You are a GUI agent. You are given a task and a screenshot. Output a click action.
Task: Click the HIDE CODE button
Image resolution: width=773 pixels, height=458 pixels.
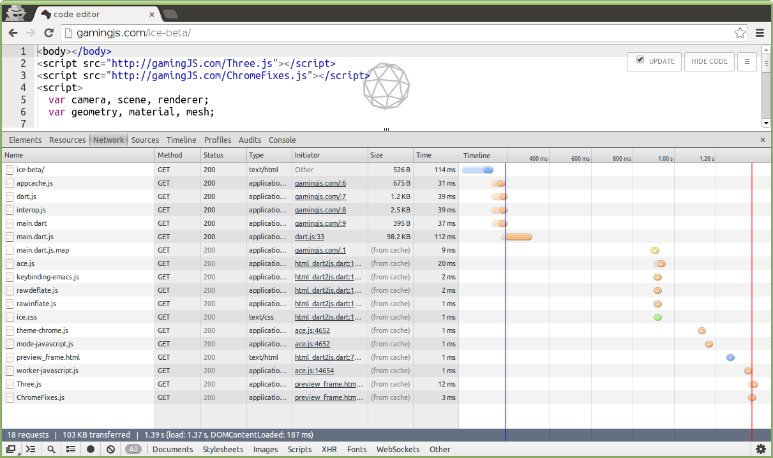coord(709,61)
